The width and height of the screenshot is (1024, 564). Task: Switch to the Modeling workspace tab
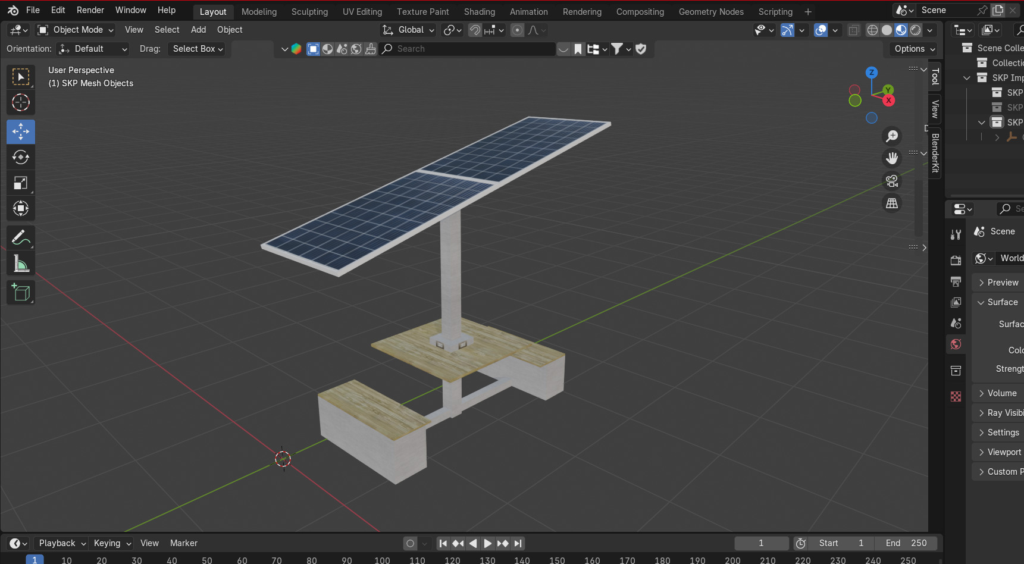(x=259, y=11)
